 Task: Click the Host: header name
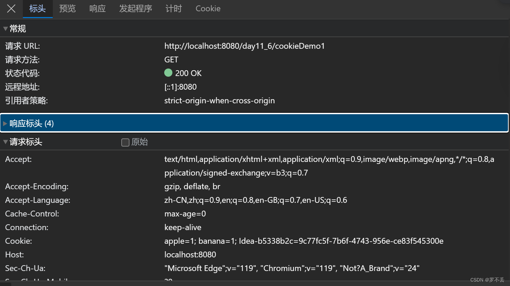[14, 255]
